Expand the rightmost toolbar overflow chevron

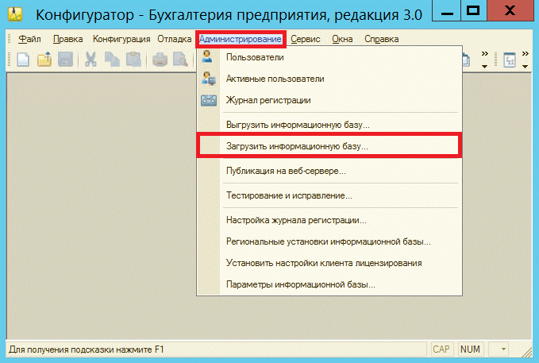[525, 60]
